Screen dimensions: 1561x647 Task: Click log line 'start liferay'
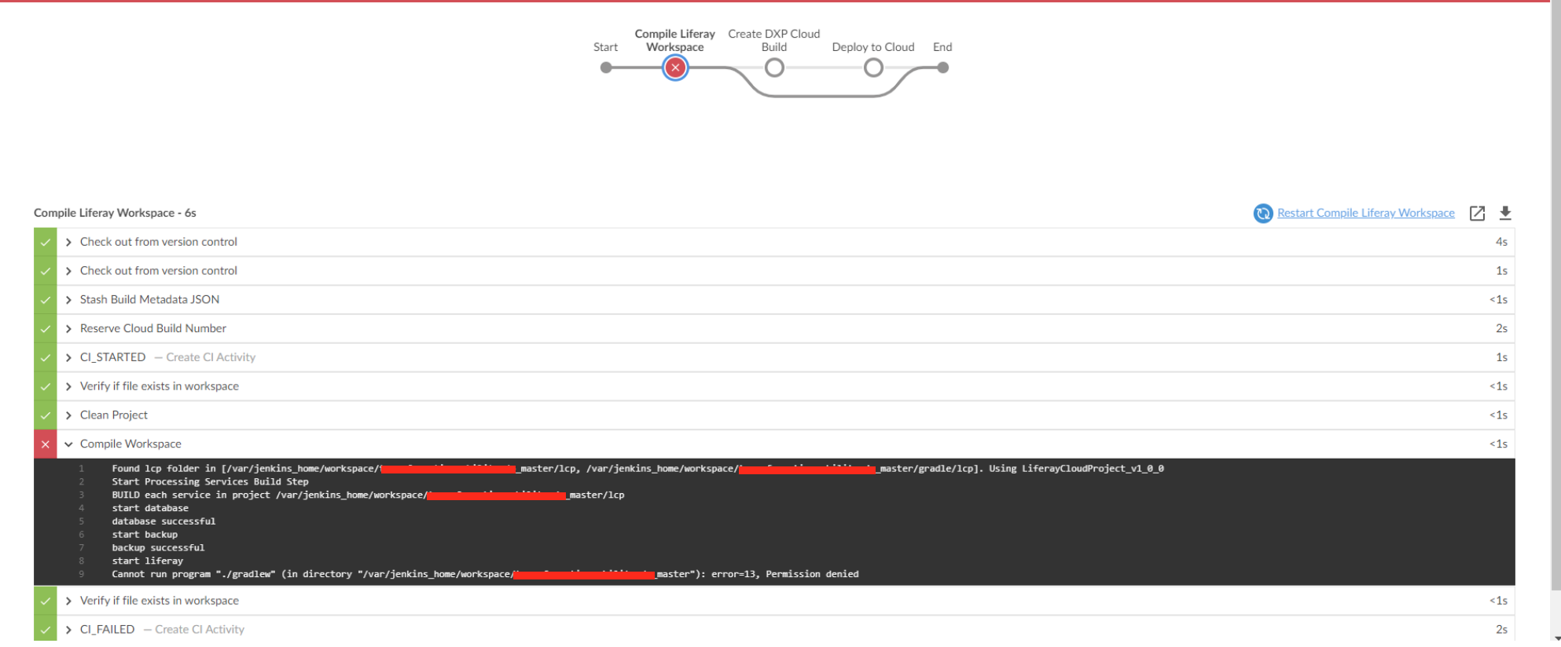pyautogui.click(x=147, y=561)
